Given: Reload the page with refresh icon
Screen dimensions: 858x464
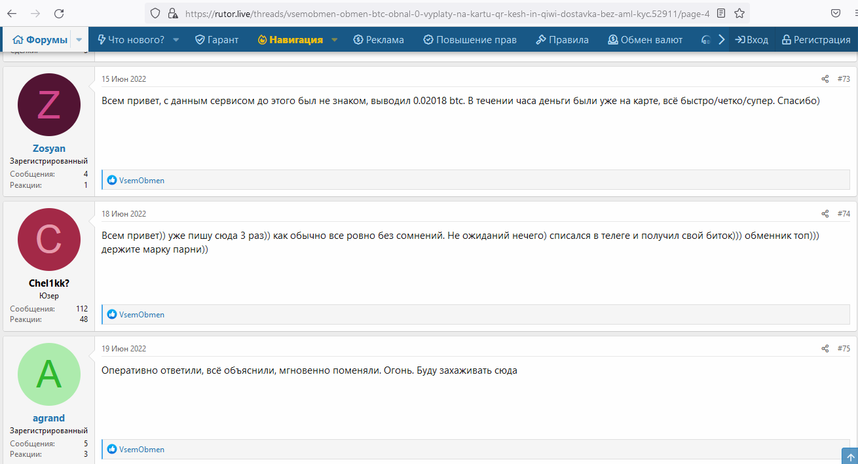Looking at the screenshot, I should point(59,13).
